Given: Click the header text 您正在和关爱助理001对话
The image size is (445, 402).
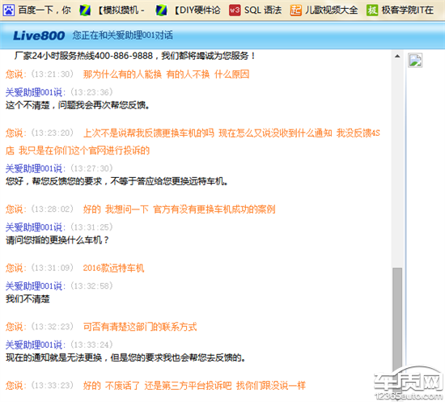Looking at the screenshot, I should 123,36.
